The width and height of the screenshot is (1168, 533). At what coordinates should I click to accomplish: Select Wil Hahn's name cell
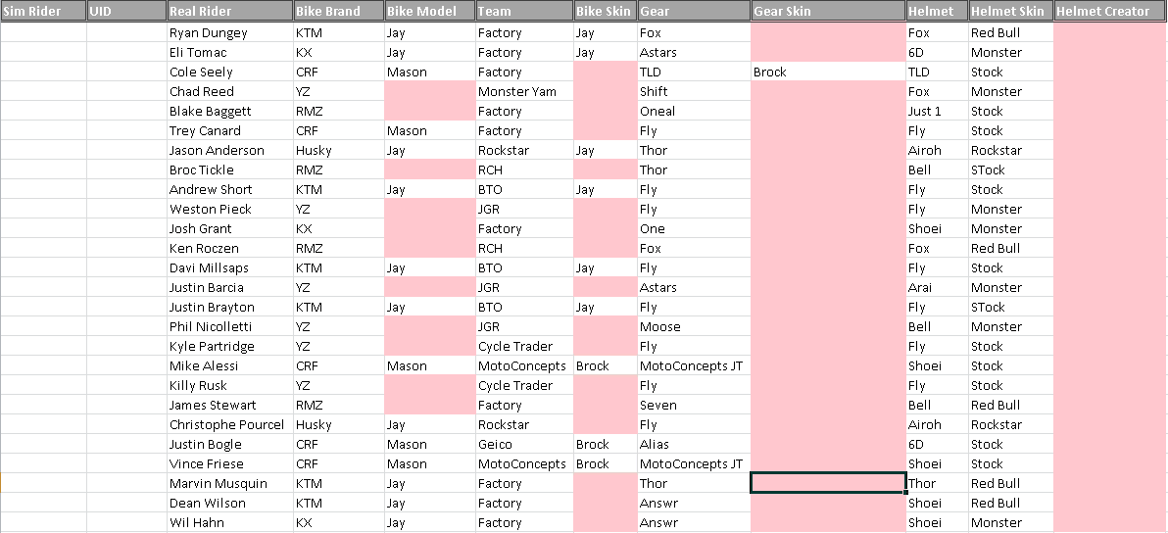(230, 522)
